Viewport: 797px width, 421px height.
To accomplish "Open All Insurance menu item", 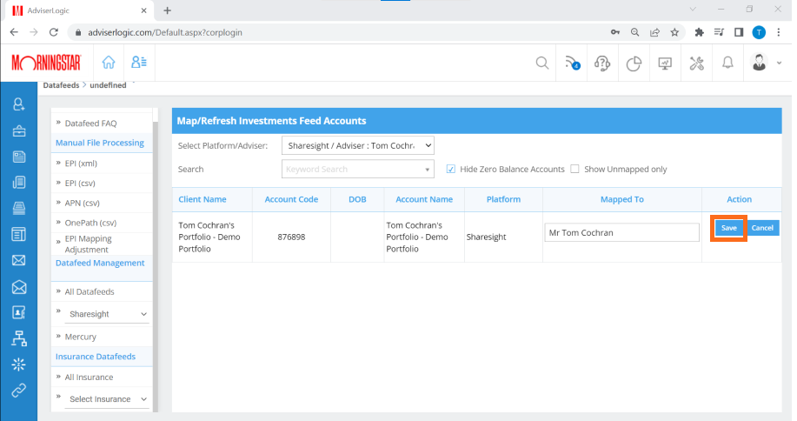I will pyautogui.click(x=89, y=377).
